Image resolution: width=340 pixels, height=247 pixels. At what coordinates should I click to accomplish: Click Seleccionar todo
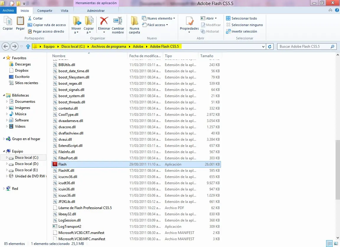(242, 18)
